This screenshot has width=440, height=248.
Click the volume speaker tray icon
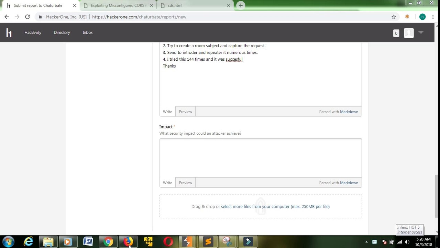point(407,242)
